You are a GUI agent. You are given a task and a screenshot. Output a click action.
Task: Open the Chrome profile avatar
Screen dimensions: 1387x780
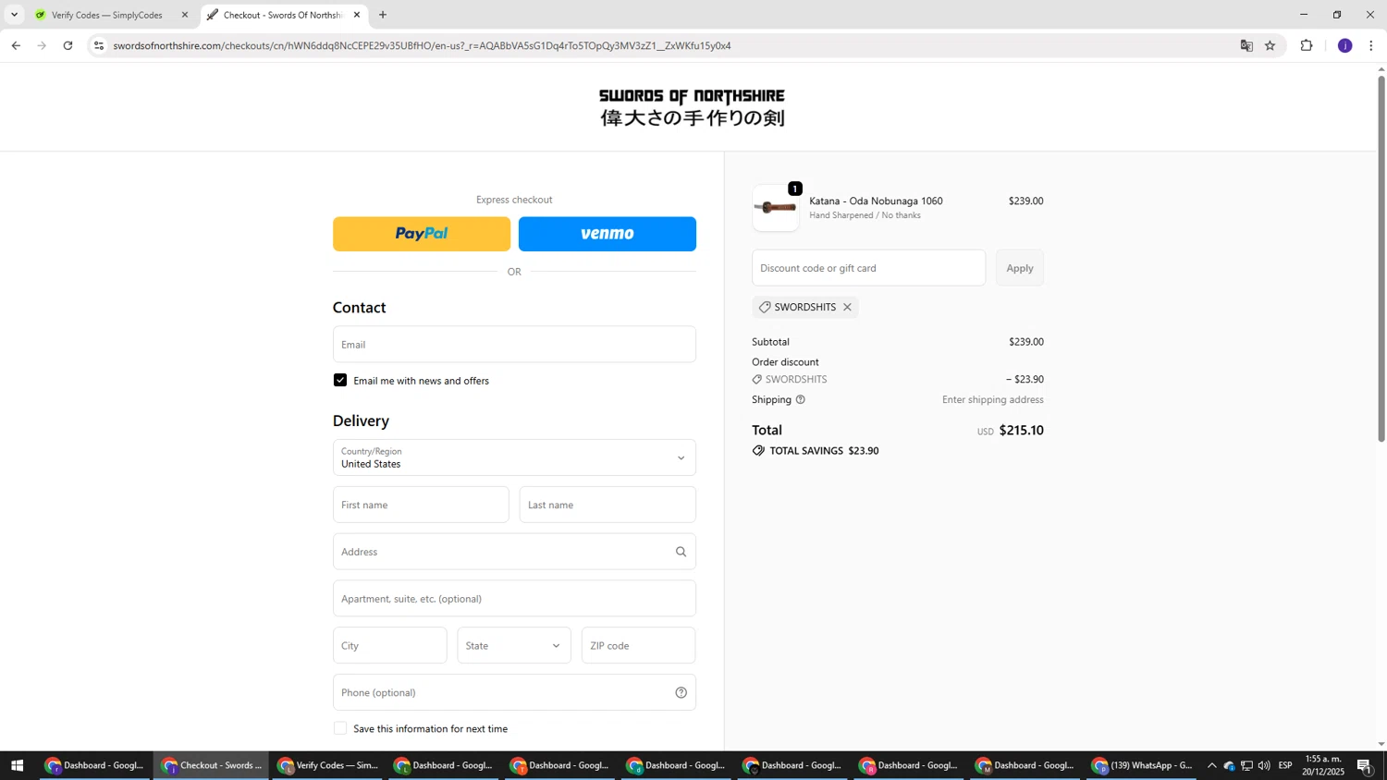point(1345,45)
